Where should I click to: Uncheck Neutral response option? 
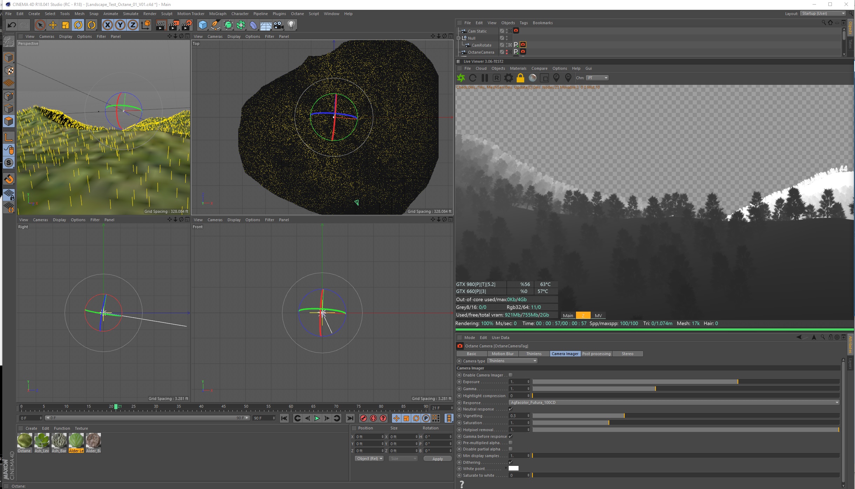tap(510, 409)
